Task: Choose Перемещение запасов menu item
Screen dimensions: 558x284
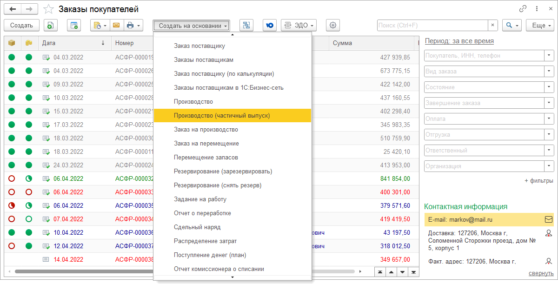Action: coord(206,158)
